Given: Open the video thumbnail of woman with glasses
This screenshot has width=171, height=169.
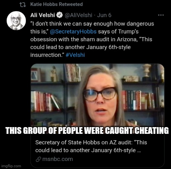Looking at the screenshot, I should pos(97,95).
